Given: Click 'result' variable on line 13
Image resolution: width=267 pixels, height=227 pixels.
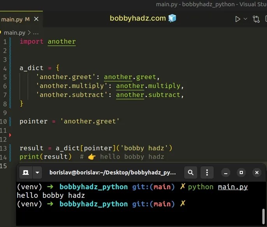Looking at the screenshot, I should pos(32,148).
